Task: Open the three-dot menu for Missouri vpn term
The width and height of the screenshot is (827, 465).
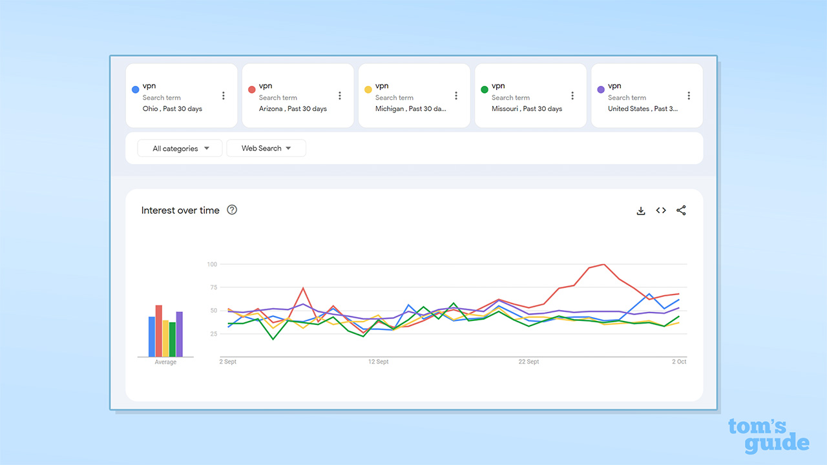Action: pyautogui.click(x=572, y=96)
